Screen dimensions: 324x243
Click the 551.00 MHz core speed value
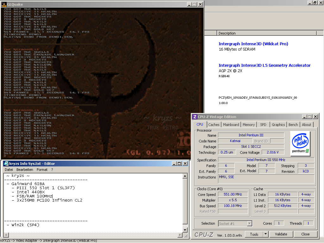point(233,194)
